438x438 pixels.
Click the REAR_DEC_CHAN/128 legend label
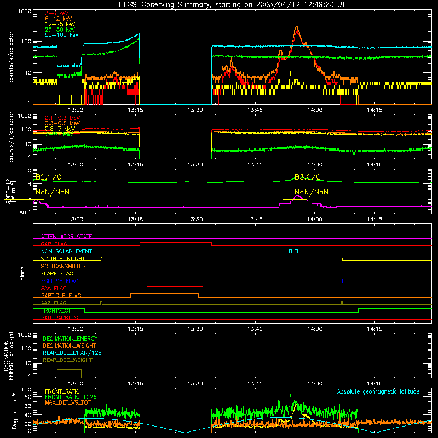click(72, 353)
